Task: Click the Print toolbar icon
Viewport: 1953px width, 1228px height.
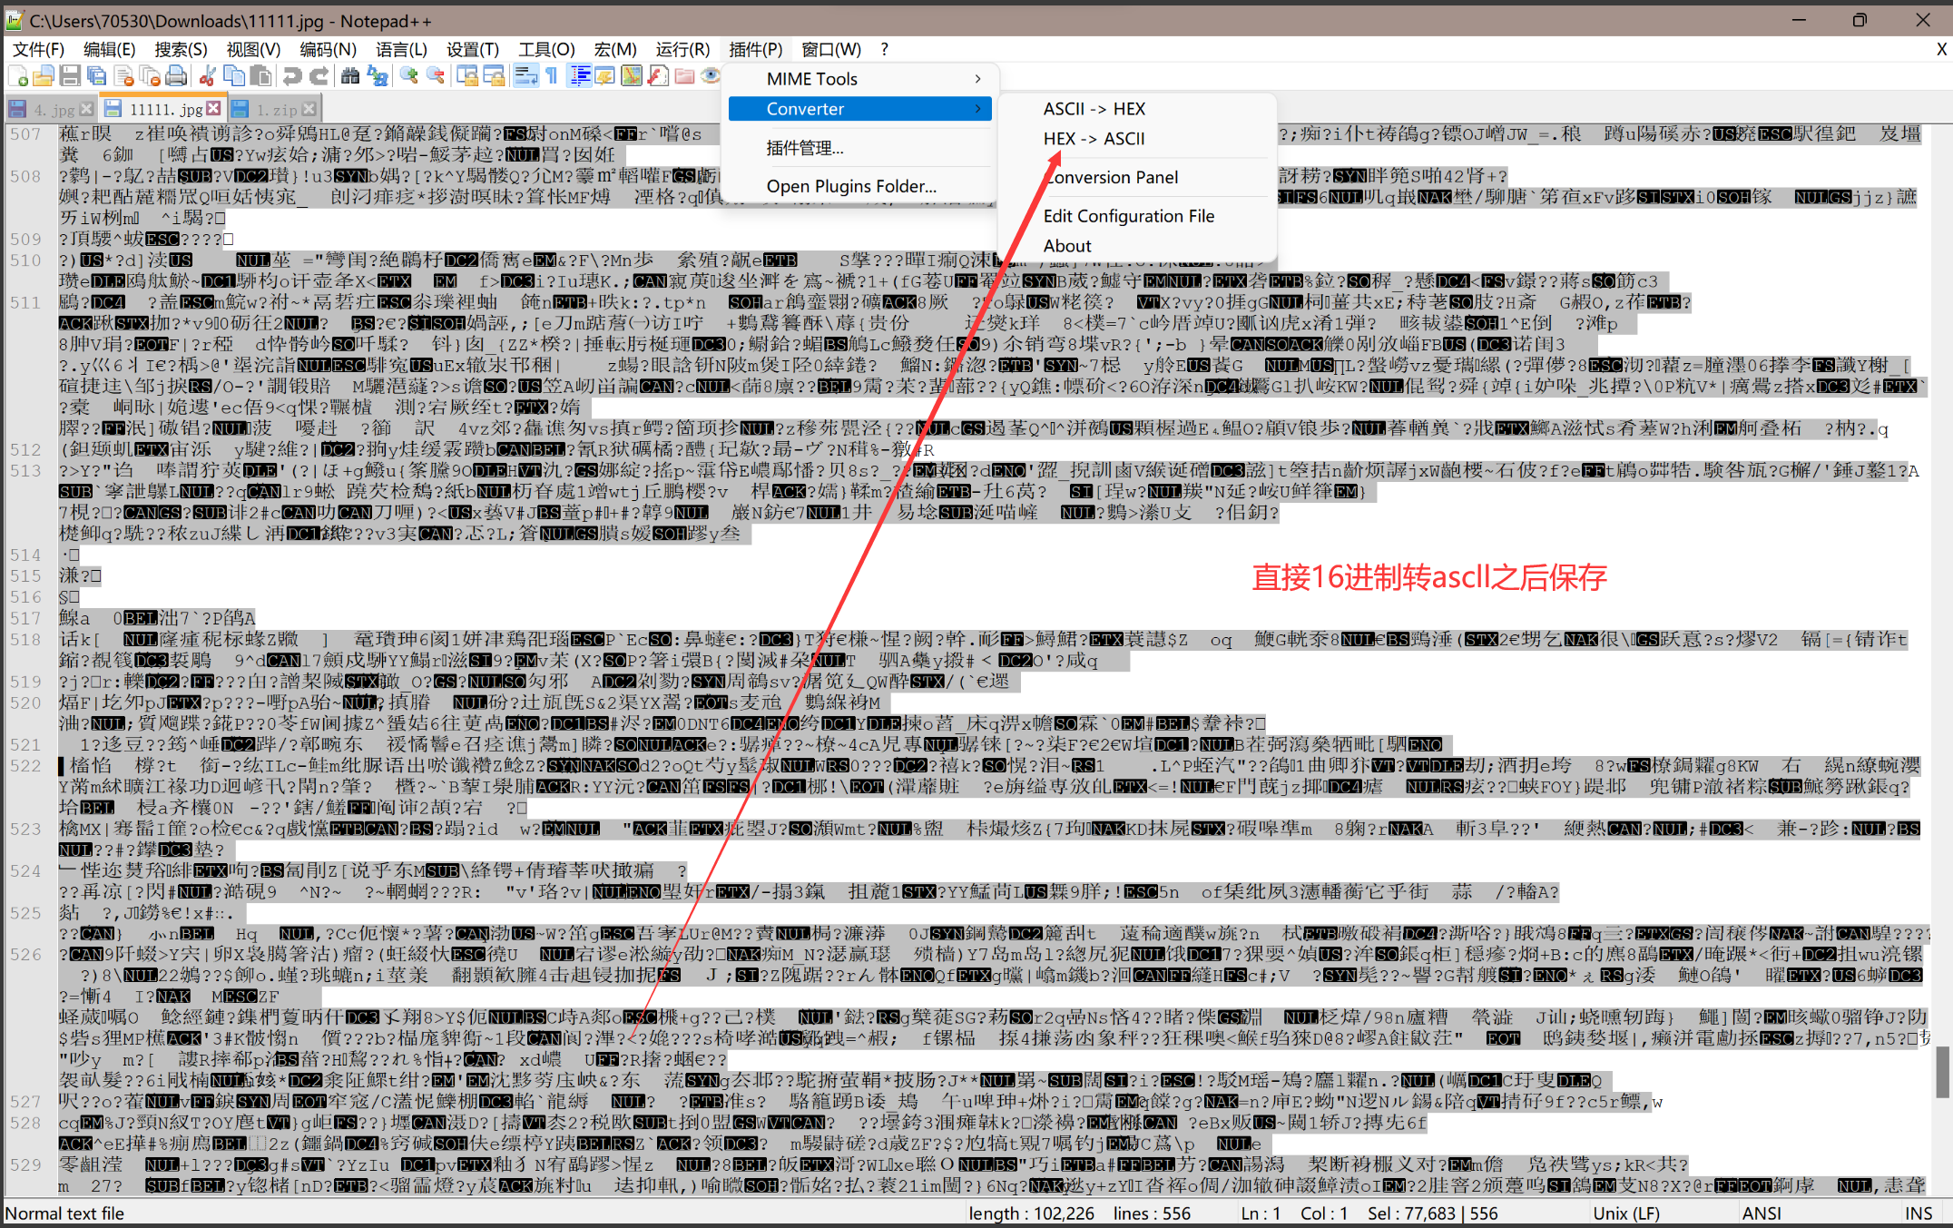Action: click(177, 76)
